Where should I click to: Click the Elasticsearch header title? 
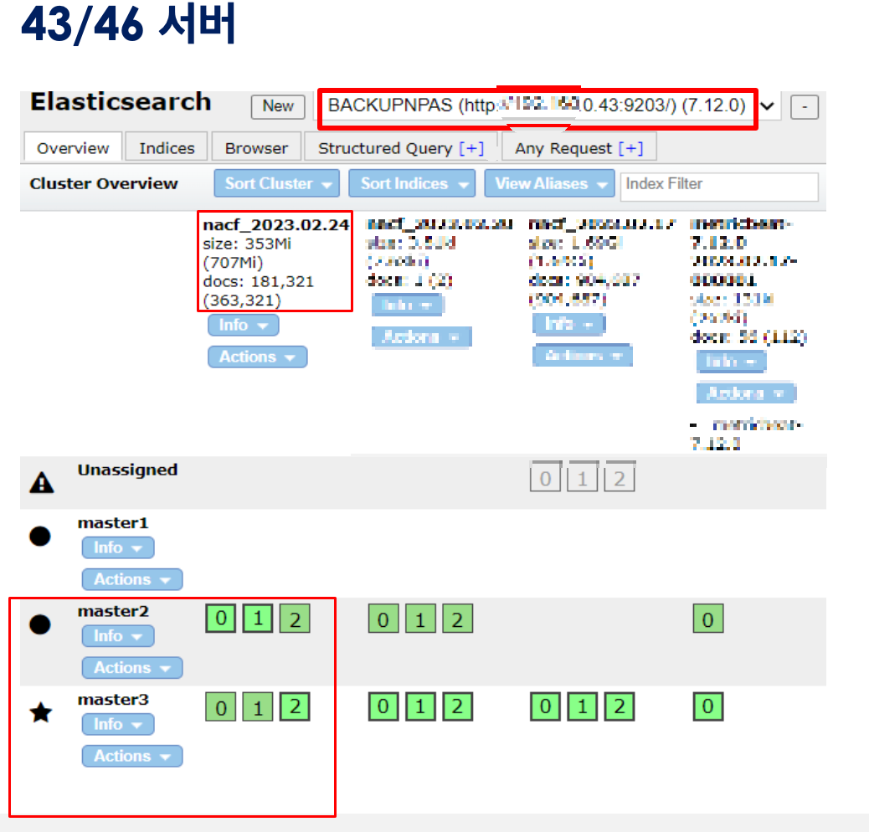point(121,102)
